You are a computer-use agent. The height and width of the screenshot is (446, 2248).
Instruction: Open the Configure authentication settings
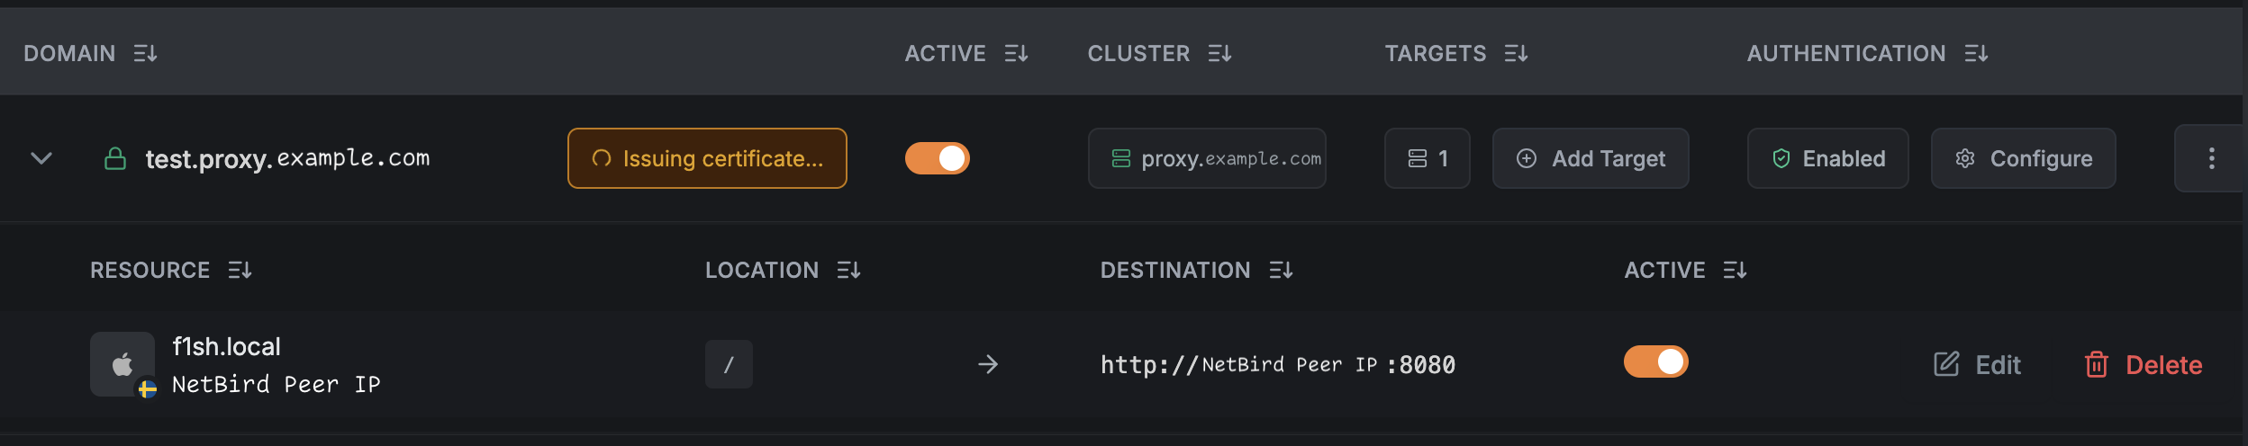[x=2023, y=158]
